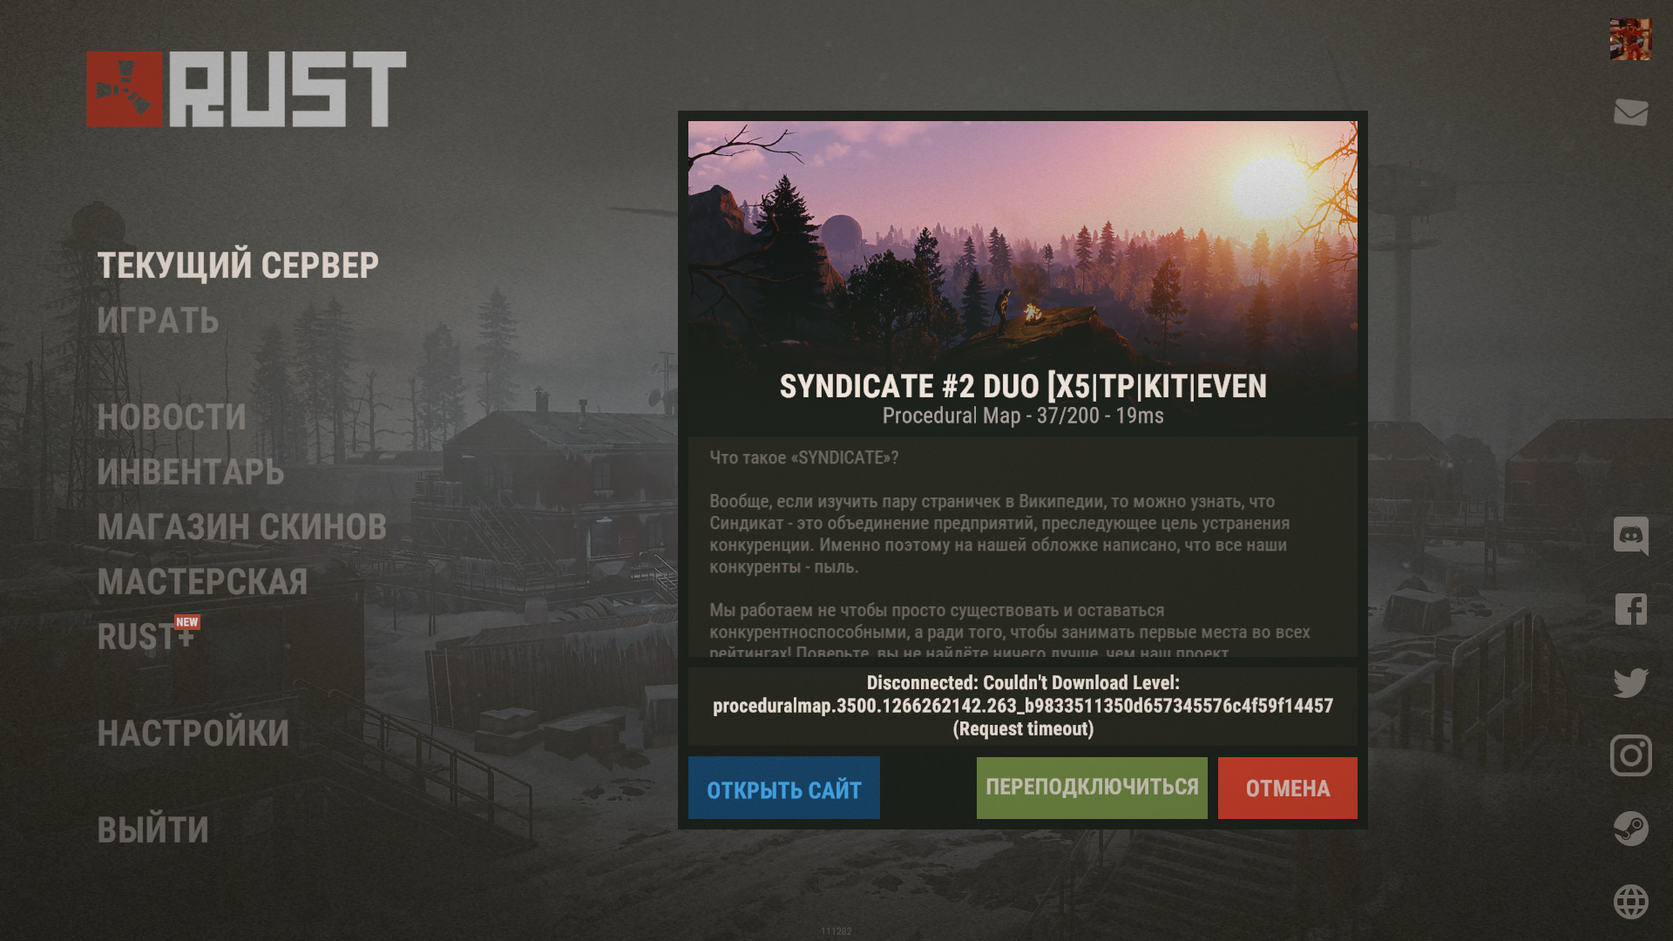This screenshot has width=1673, height=941.
Task: Open НАСТРОЙКИ menu item
Action: [x=193, y=734]
